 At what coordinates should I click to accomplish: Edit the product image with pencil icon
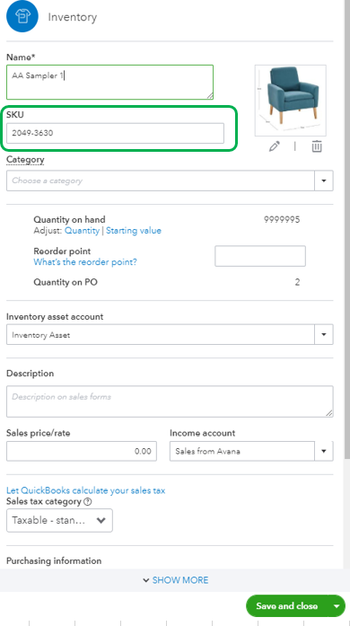(x=275, y=146)
